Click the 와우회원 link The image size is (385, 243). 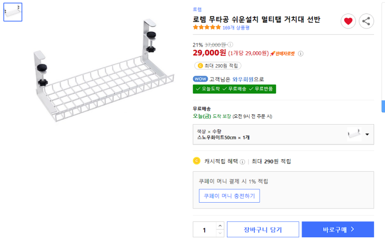pos(243,79)
